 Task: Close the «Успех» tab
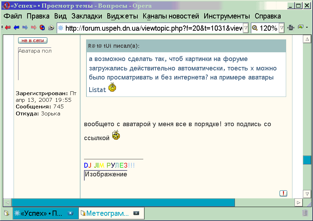(x=70, y=213)
